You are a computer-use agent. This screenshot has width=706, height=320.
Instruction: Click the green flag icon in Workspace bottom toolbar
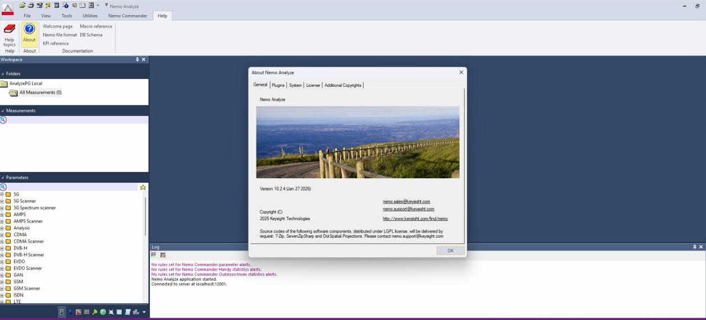pos(95,312)
